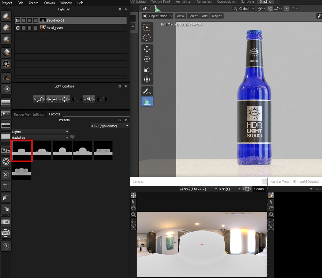Select the canvas zoom magnifier tool

pyautogui.click(x=134, y=215)
